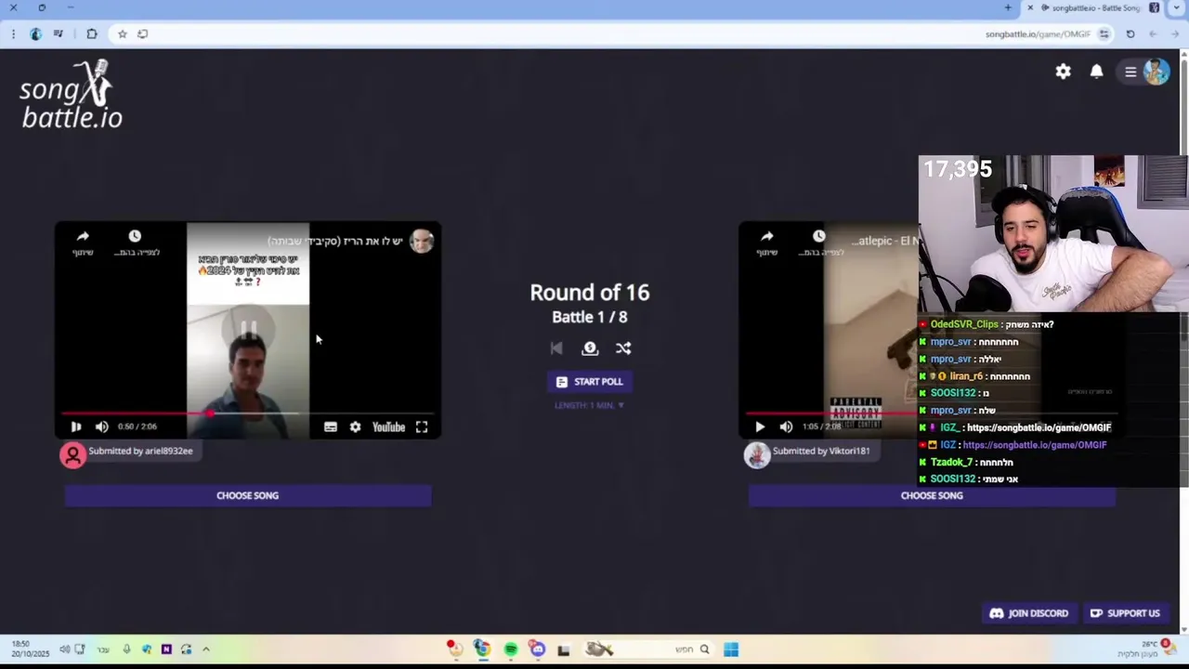The image size is (1189, 669).
Task: Go to previous battle icon
Action: 556,348
